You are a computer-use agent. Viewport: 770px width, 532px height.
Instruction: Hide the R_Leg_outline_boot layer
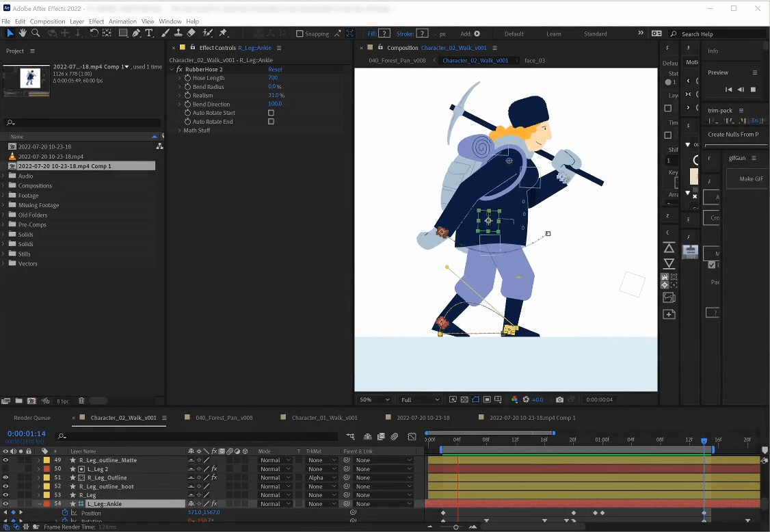click(x=6, y=486)
